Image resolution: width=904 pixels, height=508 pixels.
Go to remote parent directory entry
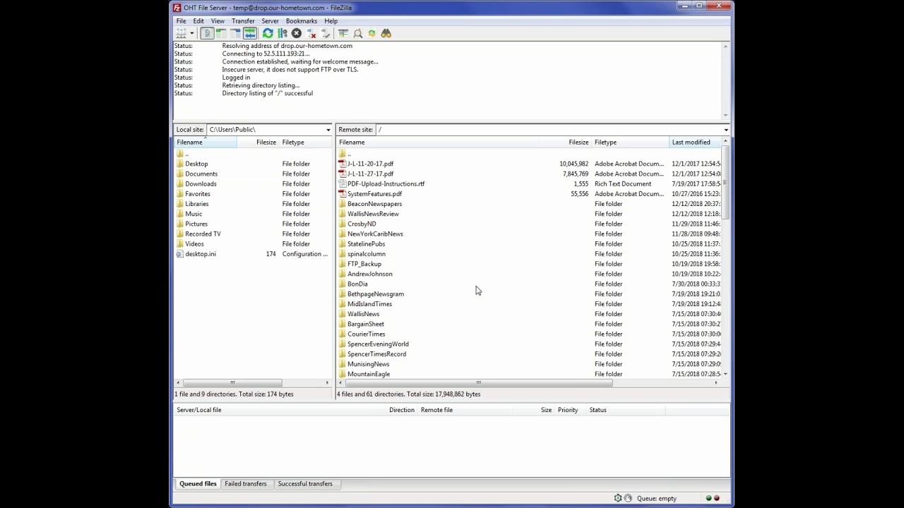[349, 154]
